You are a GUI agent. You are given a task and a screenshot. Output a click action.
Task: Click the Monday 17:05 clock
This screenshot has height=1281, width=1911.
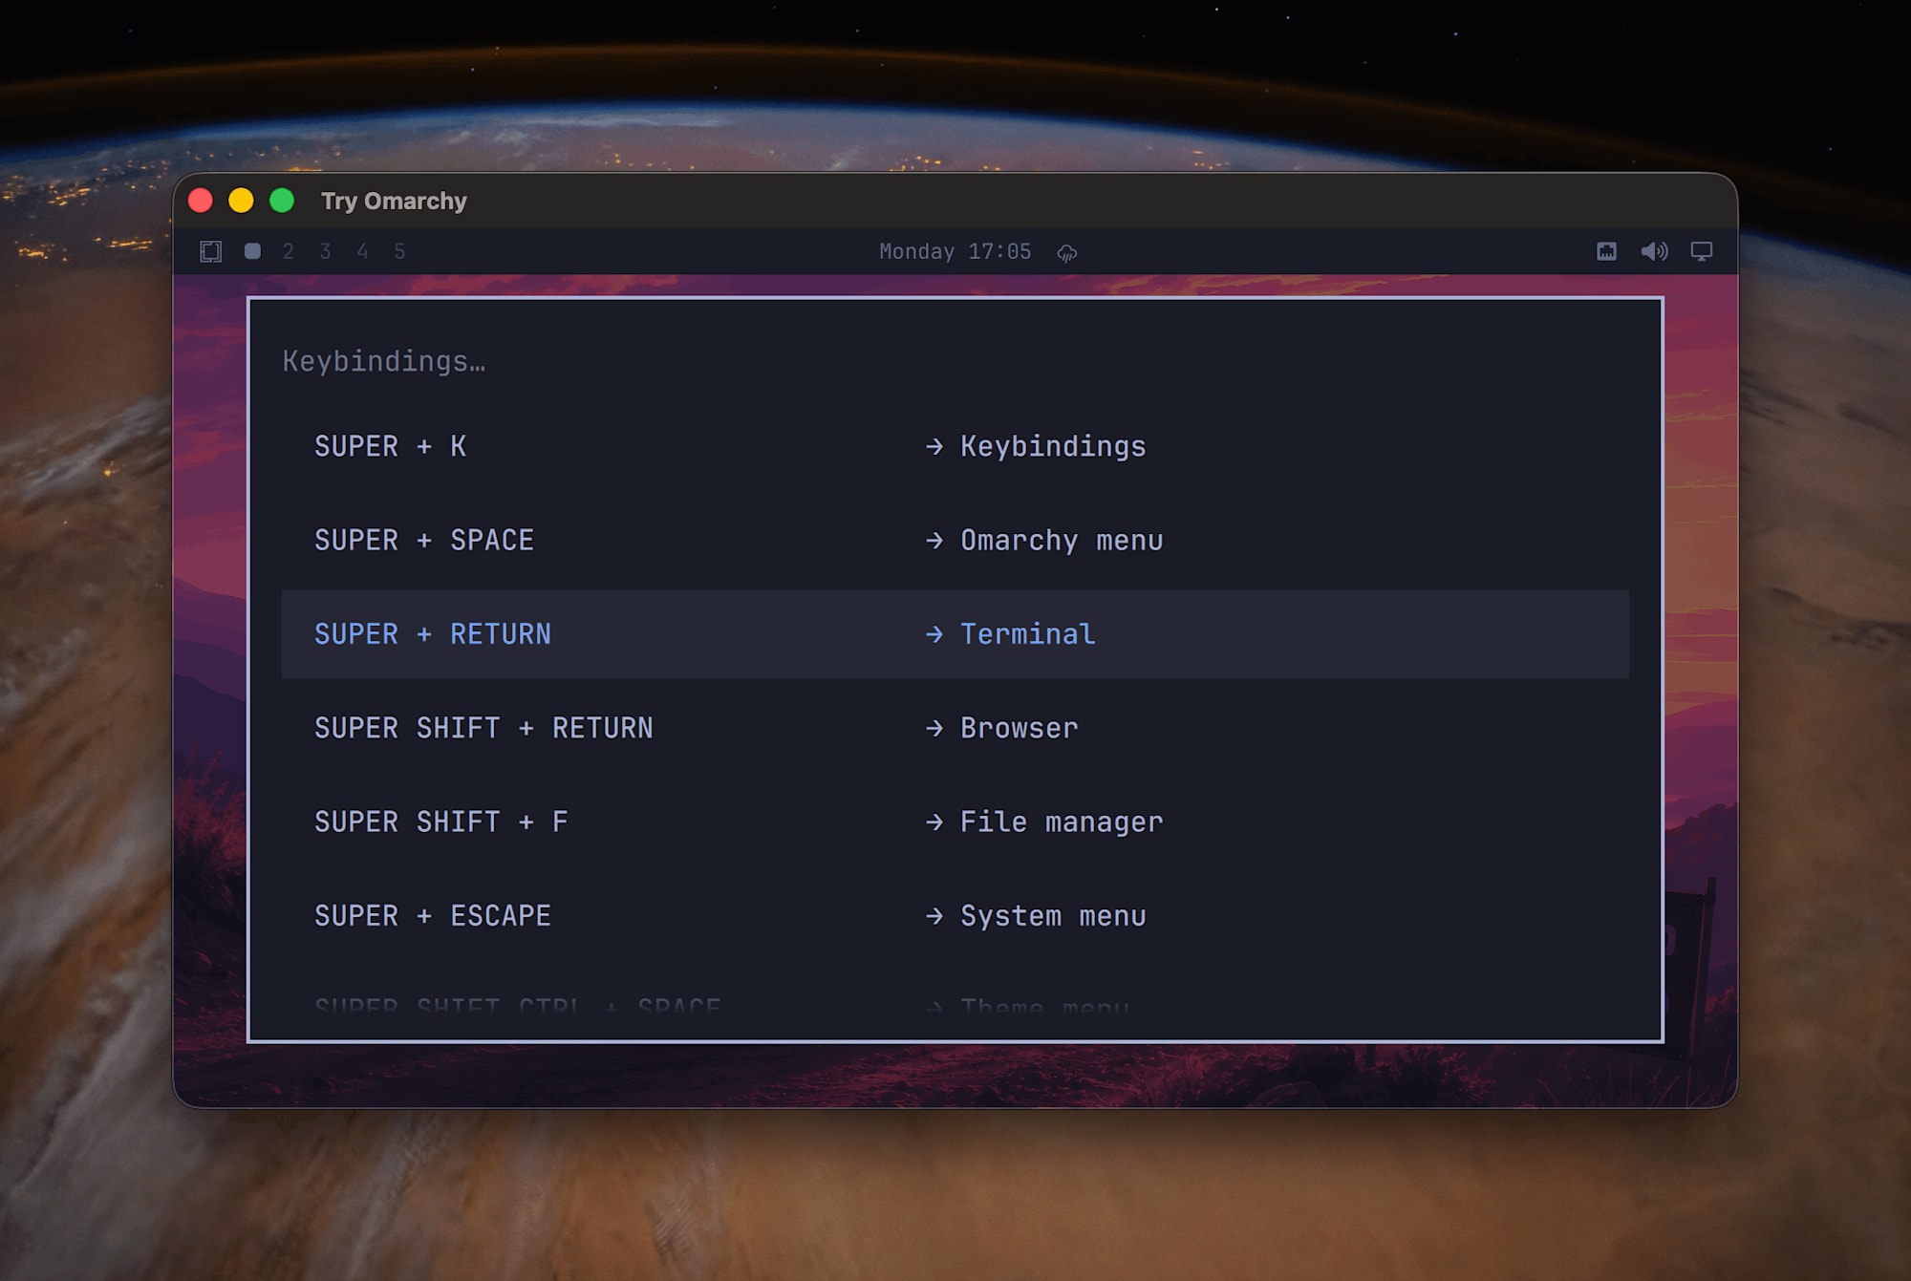(x=955, y=251)
